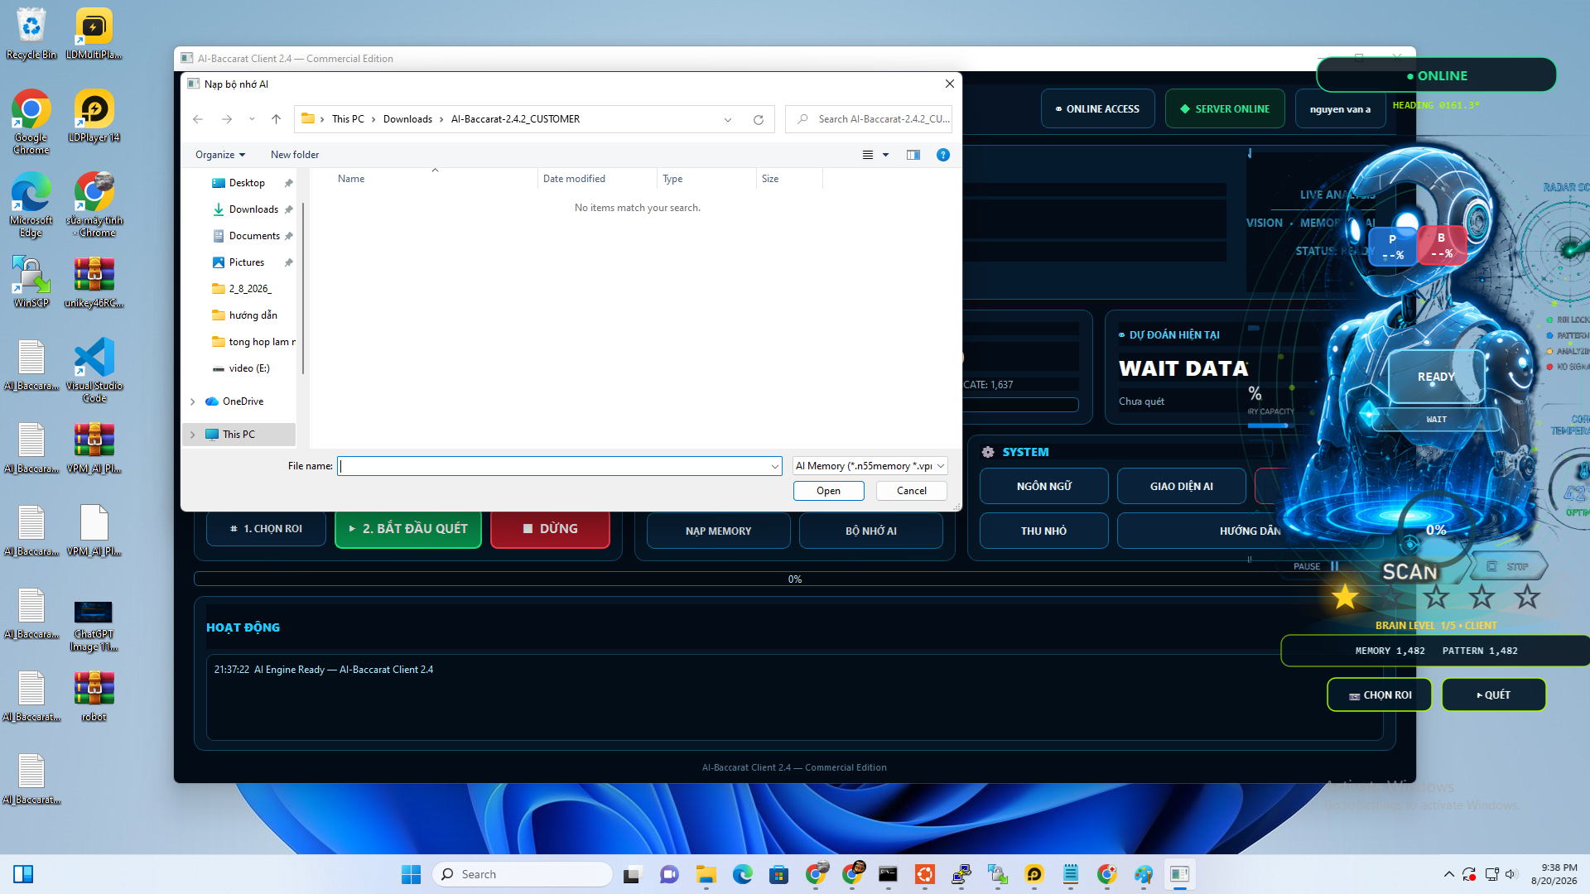This screenshot has height=894, width=1590.
Task: Select Pictures in navigation pane
Action: [x=246, y=262]
